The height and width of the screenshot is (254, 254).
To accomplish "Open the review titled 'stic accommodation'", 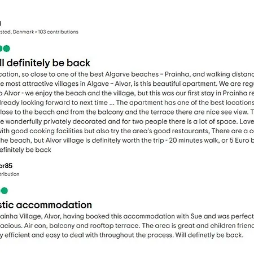I will tap(46, 205).
